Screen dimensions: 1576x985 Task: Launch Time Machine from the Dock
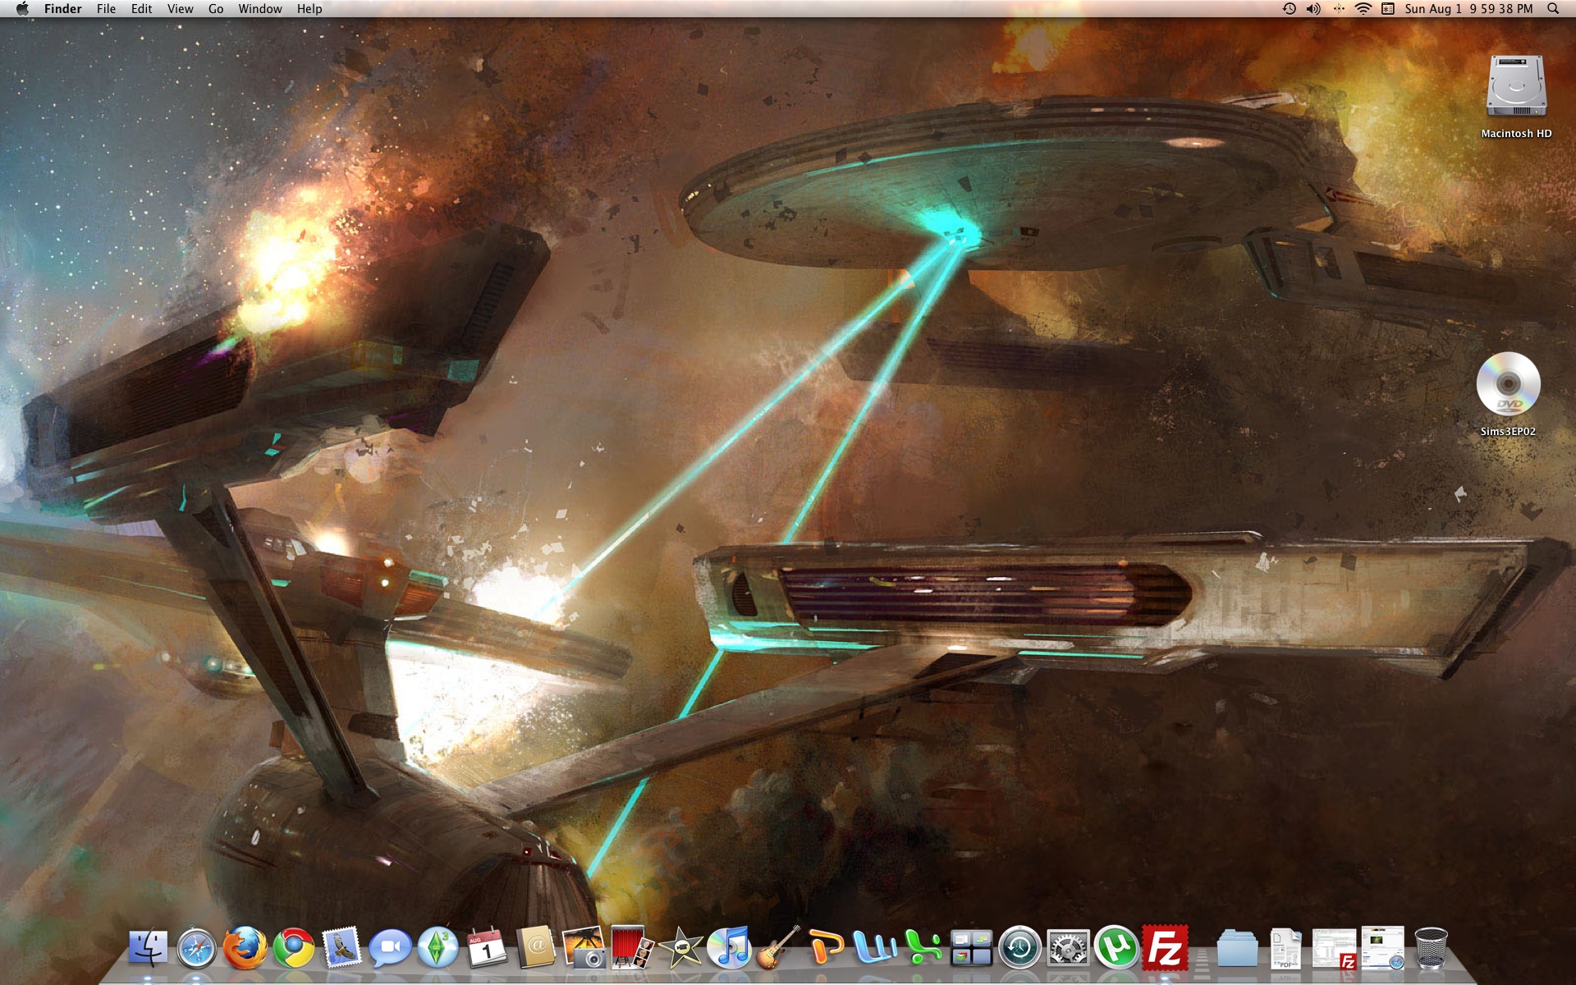pyautogui.click(x=1019, y=948)
